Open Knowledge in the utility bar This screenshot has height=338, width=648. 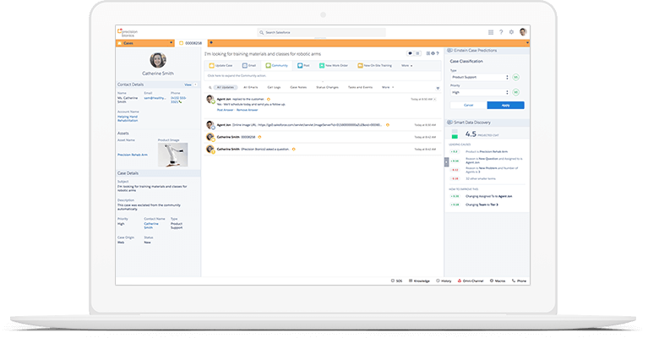tap(419, 280)
